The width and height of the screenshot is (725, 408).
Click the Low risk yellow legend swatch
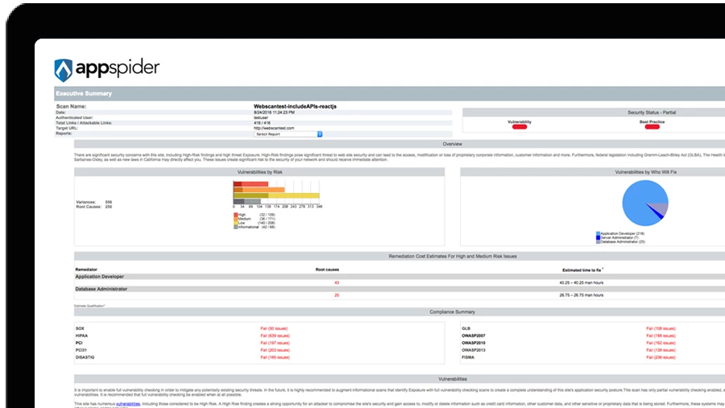tap(235, 223)
